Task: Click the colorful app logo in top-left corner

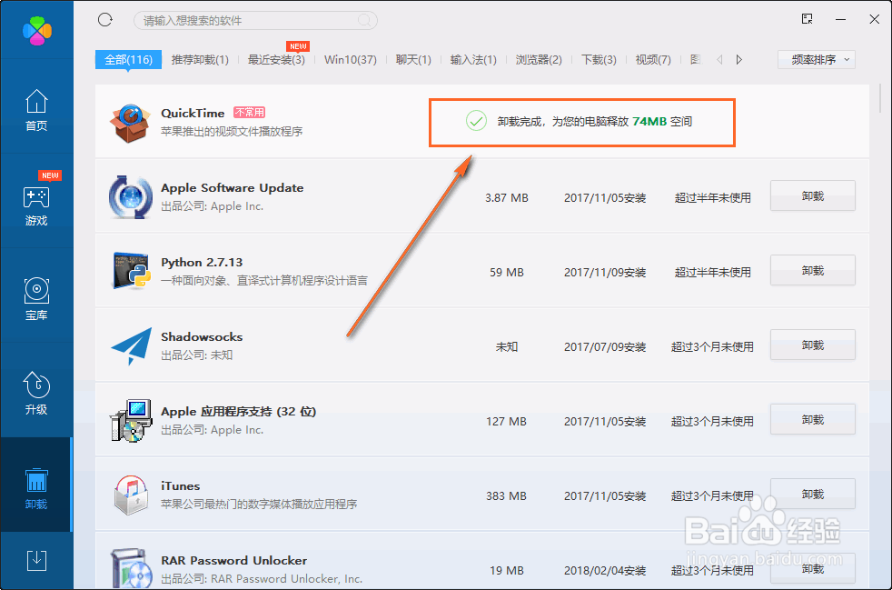Action: 35,30
